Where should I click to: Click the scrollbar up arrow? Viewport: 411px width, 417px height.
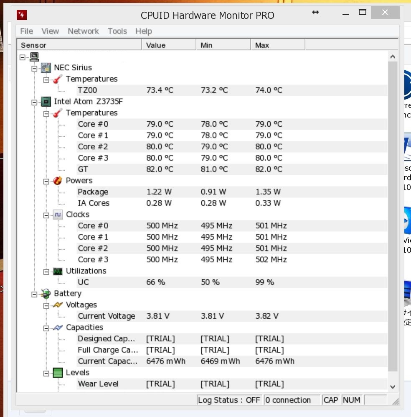click(x=393, y=56)
